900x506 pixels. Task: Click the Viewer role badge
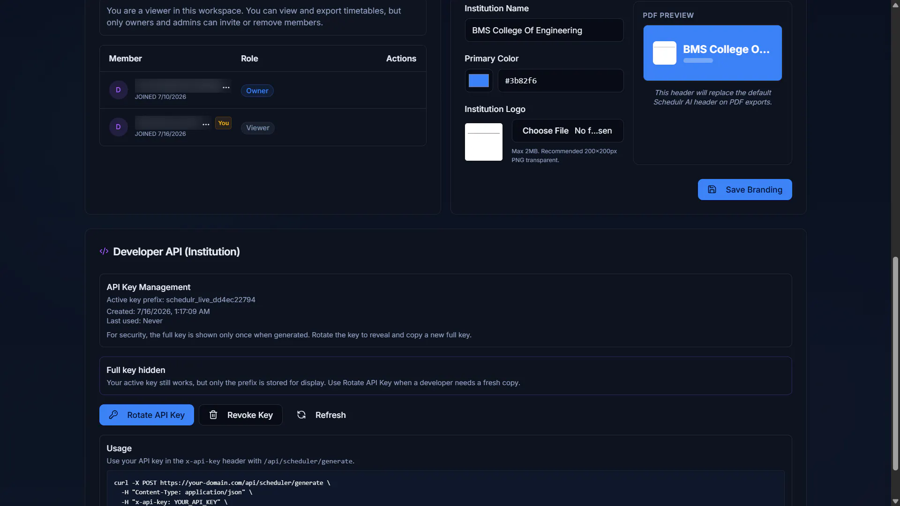tap(257, 127)
